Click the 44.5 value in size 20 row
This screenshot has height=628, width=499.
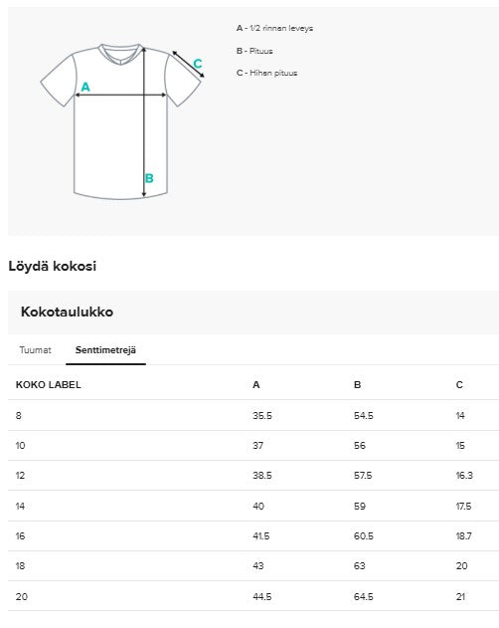[262, 596]
